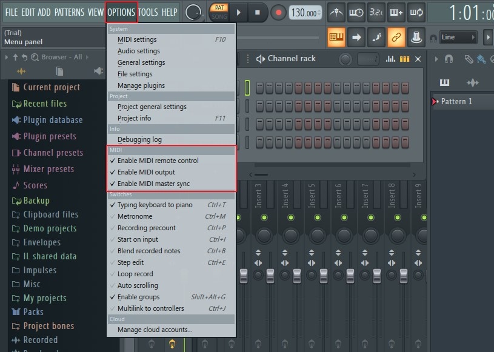Click the Stop button in transport
The height and width of the screenshot is (352, 494).
[258, 13]
